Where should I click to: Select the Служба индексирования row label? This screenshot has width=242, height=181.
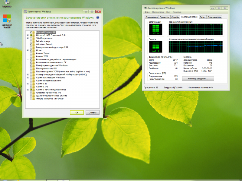(49, 81)
